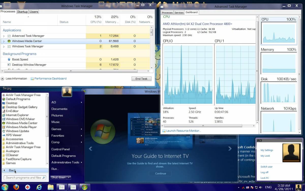The image size is (305, 191).
Task: Open the file explorer folder on the taskbar
Action: coord(51,187)
